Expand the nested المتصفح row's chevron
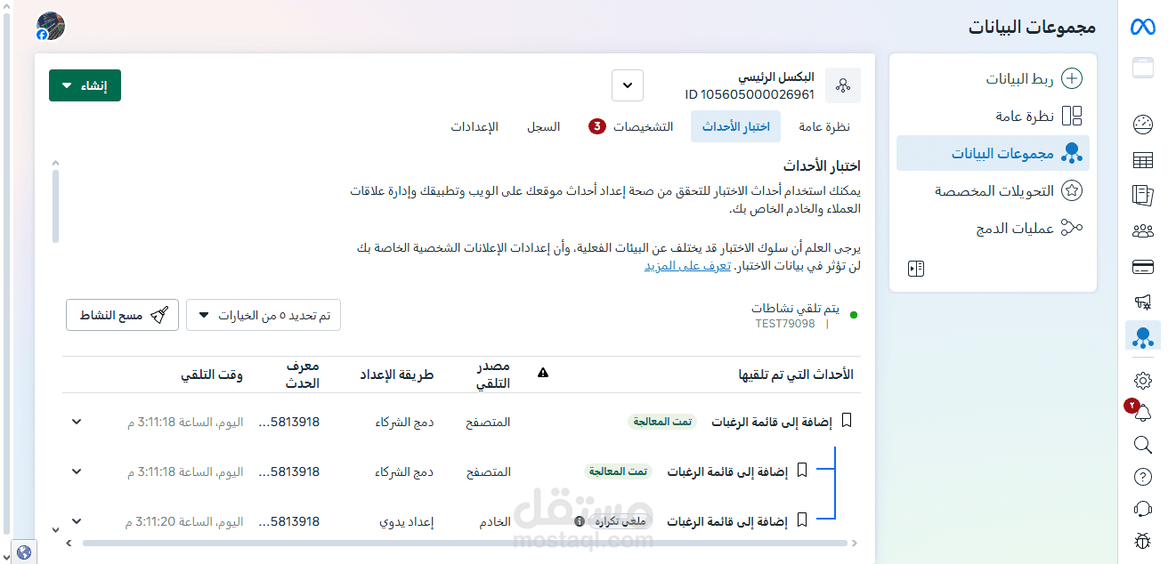 click(77, 471)
